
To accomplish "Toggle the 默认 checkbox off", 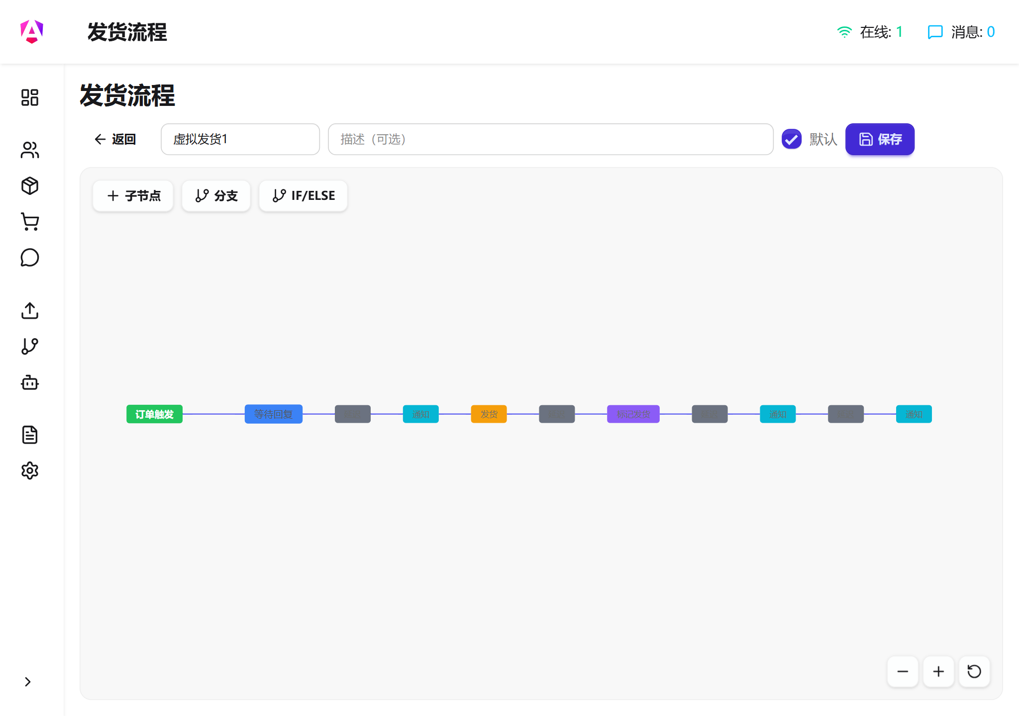I will point(792,139).
